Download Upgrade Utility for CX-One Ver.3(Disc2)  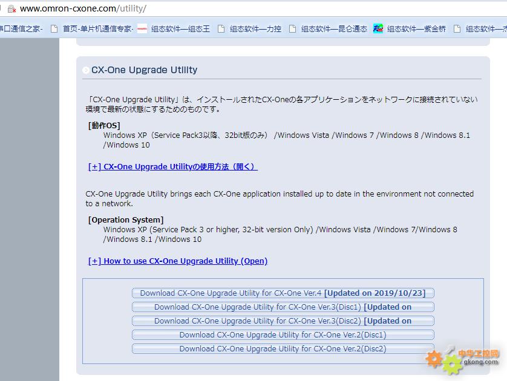pyautogui.click(x=283, y=321)
